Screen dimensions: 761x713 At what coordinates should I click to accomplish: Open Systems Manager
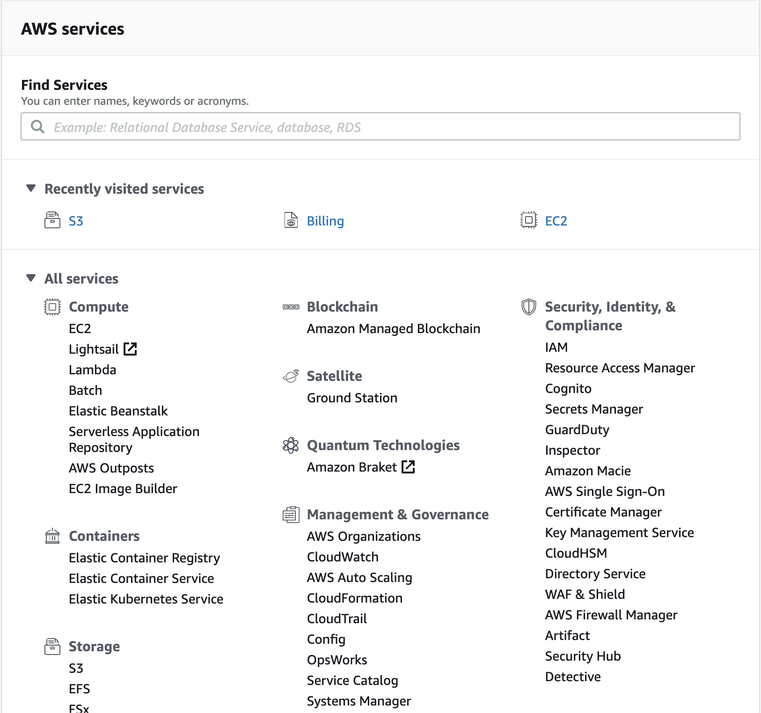click(359, 701)
